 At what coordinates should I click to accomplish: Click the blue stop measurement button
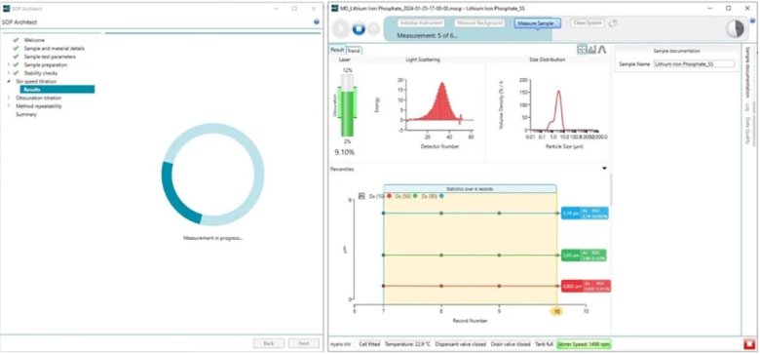coord(359,29)
